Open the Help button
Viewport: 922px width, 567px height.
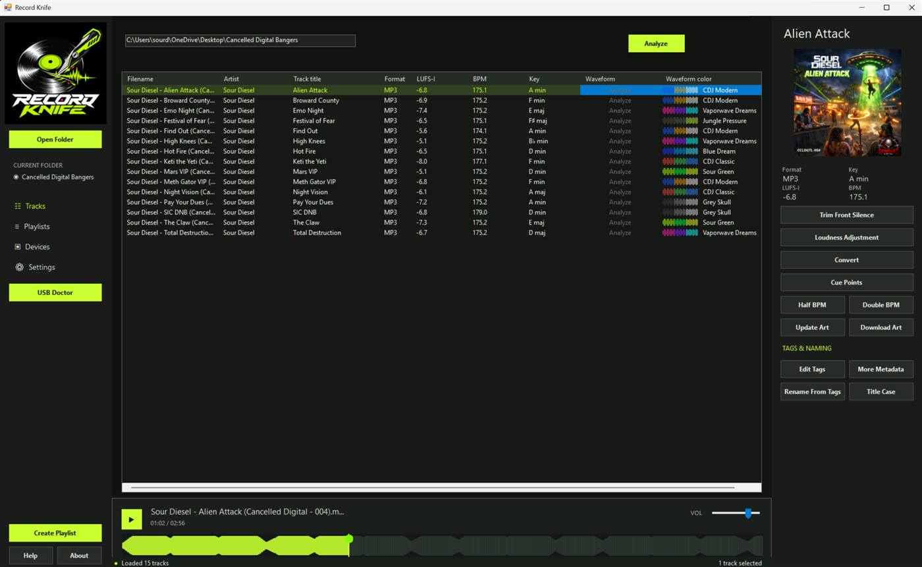(x=30, y=555)
